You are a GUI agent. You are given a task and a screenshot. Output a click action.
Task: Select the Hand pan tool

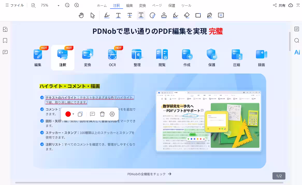point(81,15)
